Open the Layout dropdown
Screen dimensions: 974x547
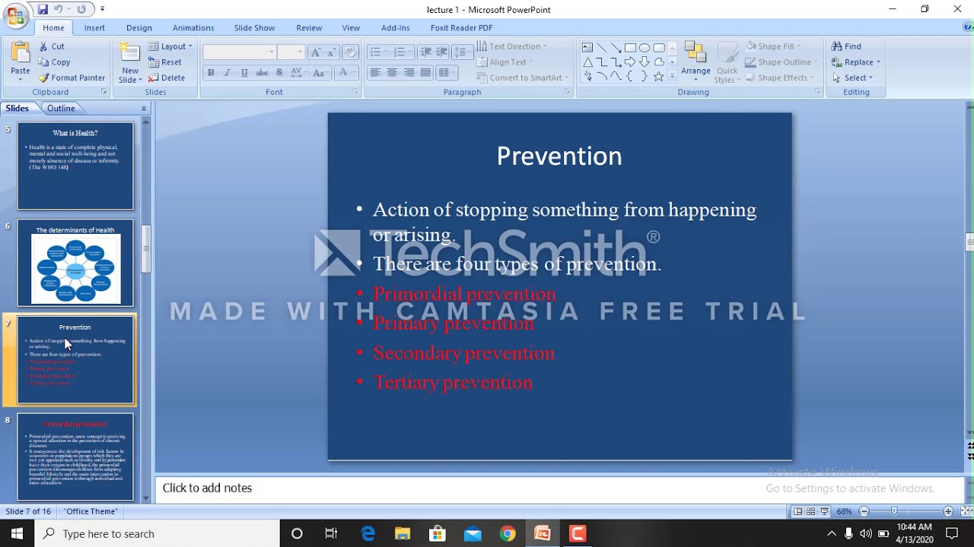click(170, 46)
